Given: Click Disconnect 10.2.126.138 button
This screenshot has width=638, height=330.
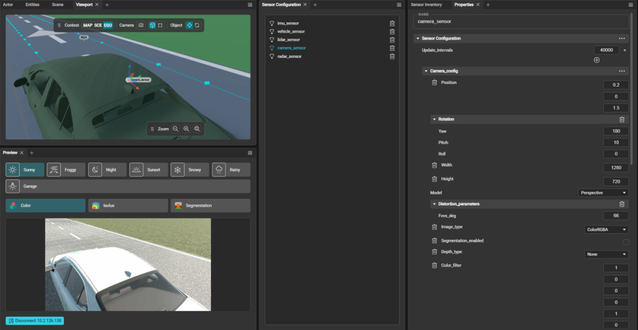Looking at the screenshot, I should (35, 321).
